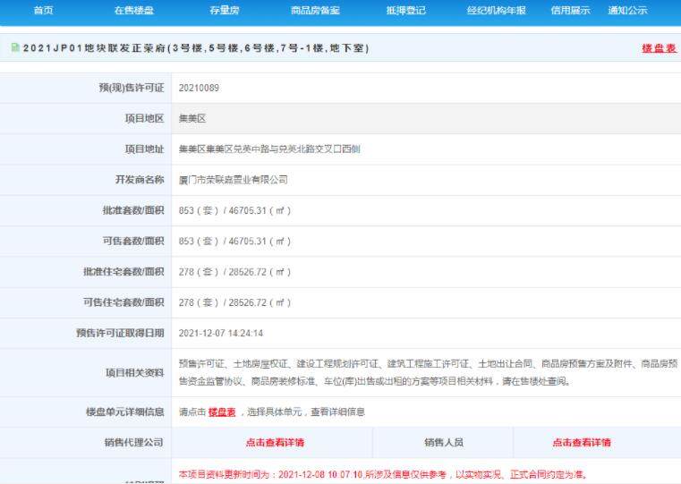Image resolution: width=681 pixels, height=484 pixels.
Task: Click the 批准套数/面积 label
Action: pos(133,210)
